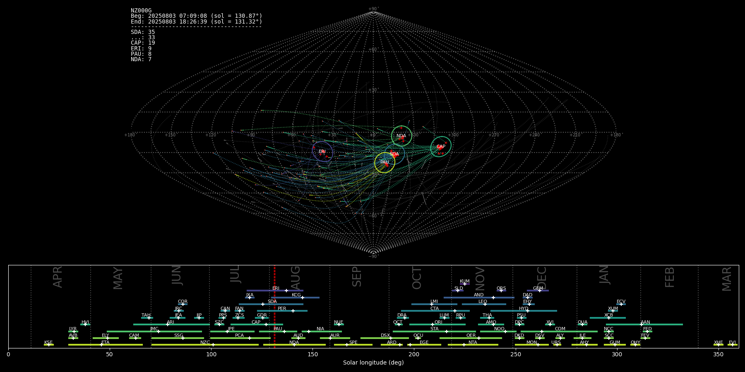Click the PER shower bar in timeline
The width and height of the screenshot is (745, 372).
[x=282, y=311]
